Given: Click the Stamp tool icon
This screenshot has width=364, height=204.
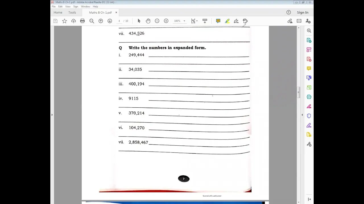Looking at the screenshot, I should point(245,21).
